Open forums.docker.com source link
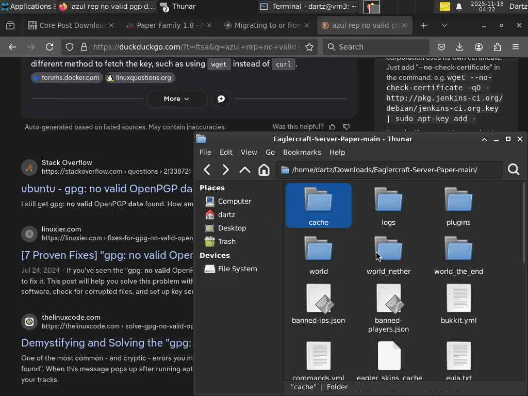The width and height of the screenshot is (528, 396). coord(67,78)
